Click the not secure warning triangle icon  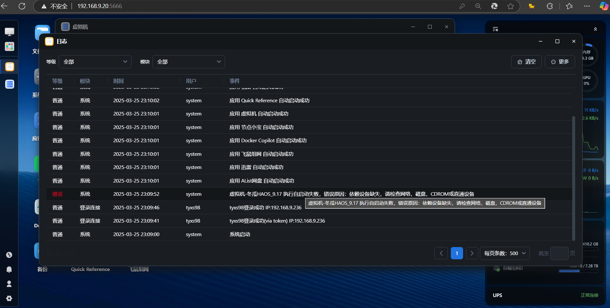[44, 6]
